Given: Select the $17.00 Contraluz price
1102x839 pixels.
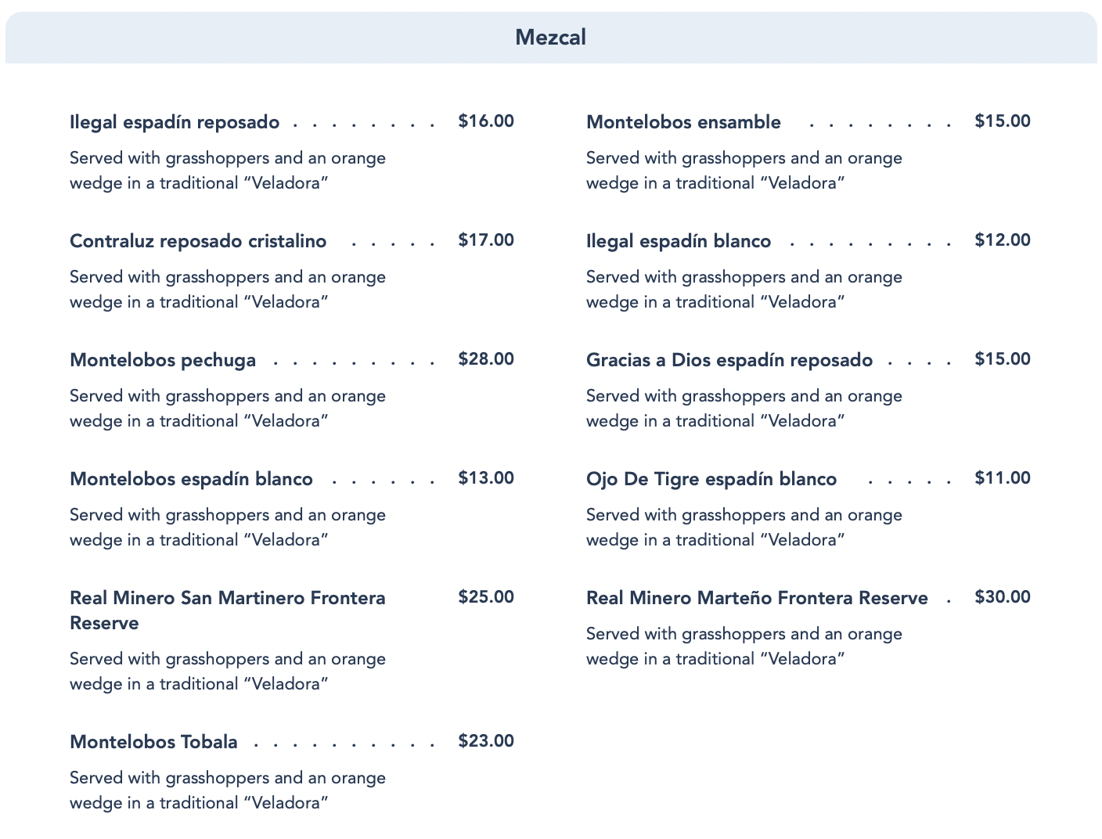Looking at the screenshot, I should (x=486, y=240).
